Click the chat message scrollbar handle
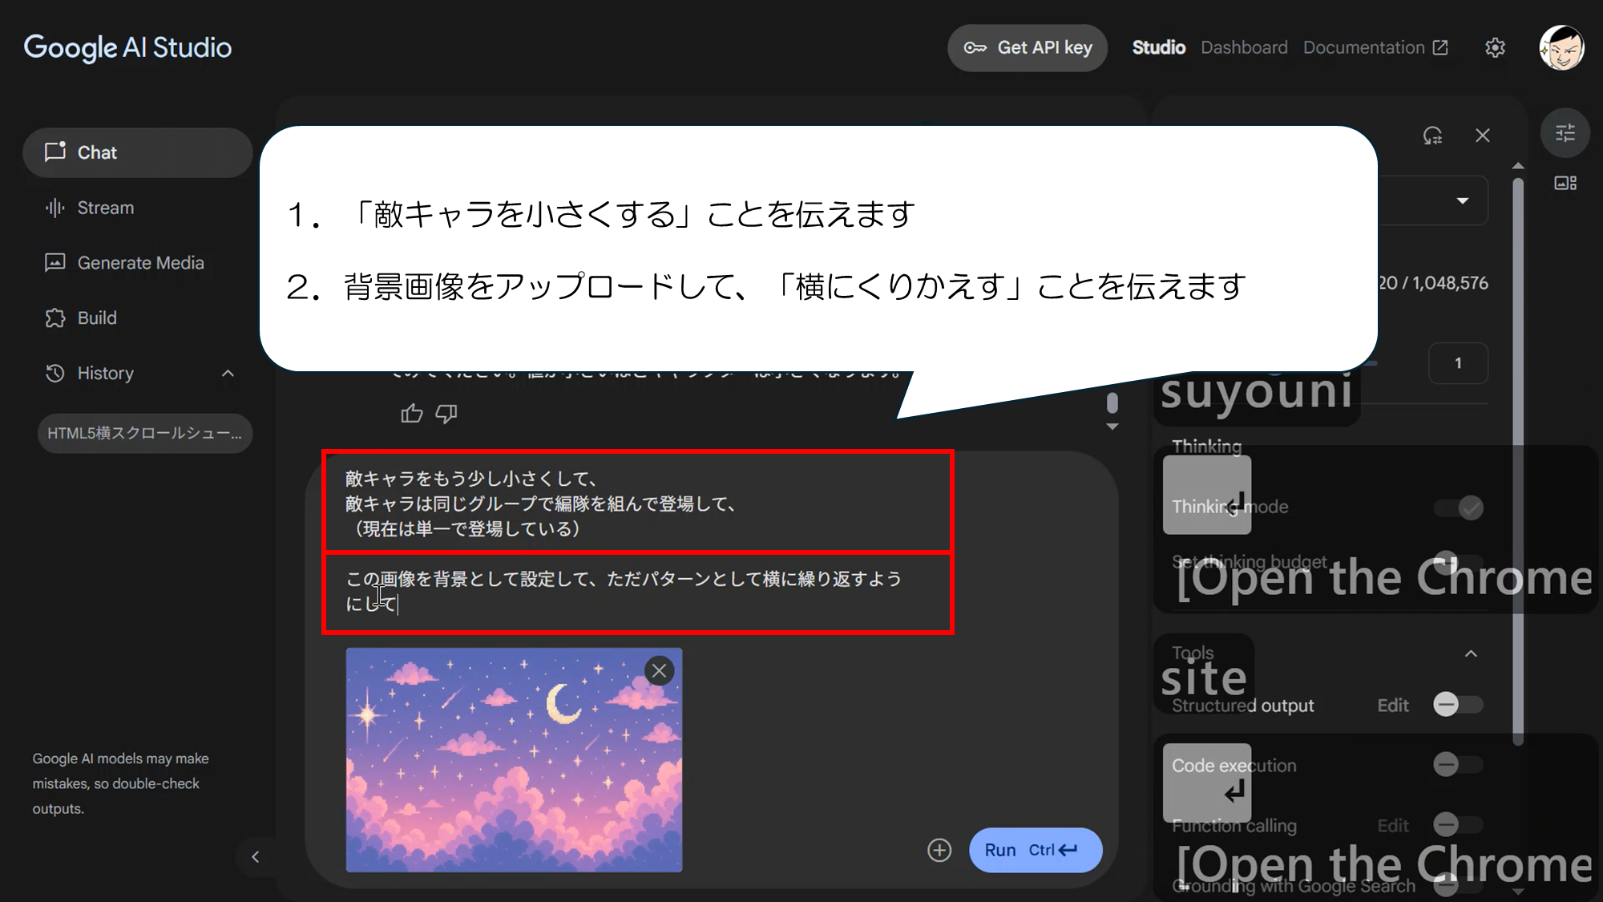Screen dimensions: 1603x902 (1112, 402)
